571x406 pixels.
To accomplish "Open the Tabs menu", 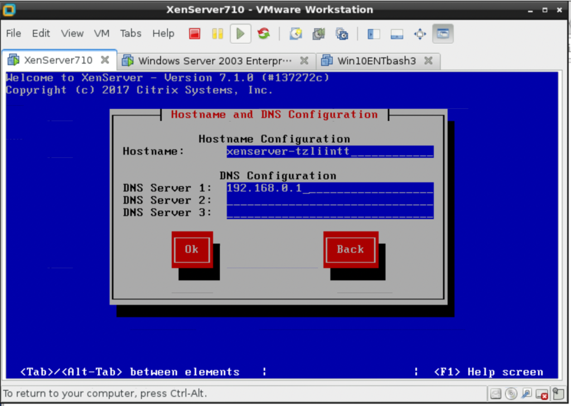I will pyautogui.click(x=130, y=33).
